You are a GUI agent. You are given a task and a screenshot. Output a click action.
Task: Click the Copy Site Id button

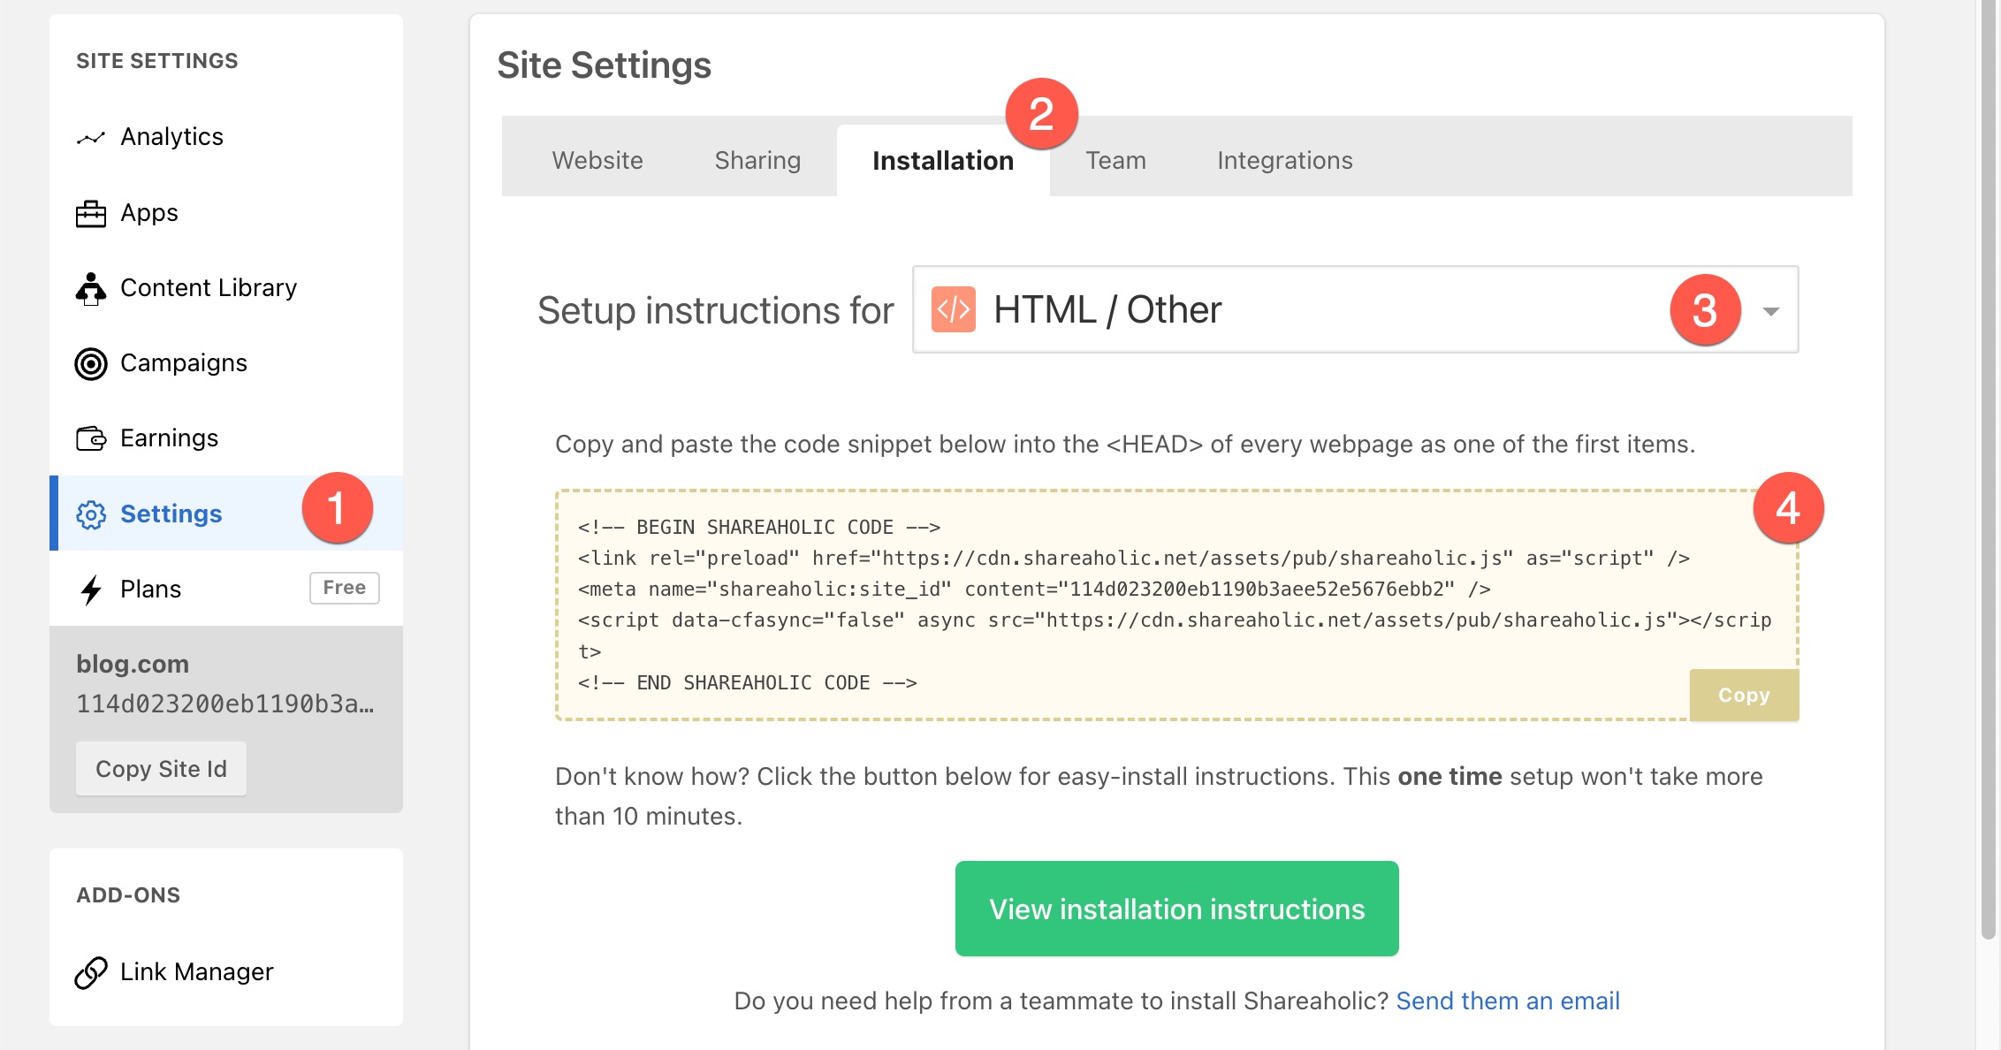click(x=161, y=768)
